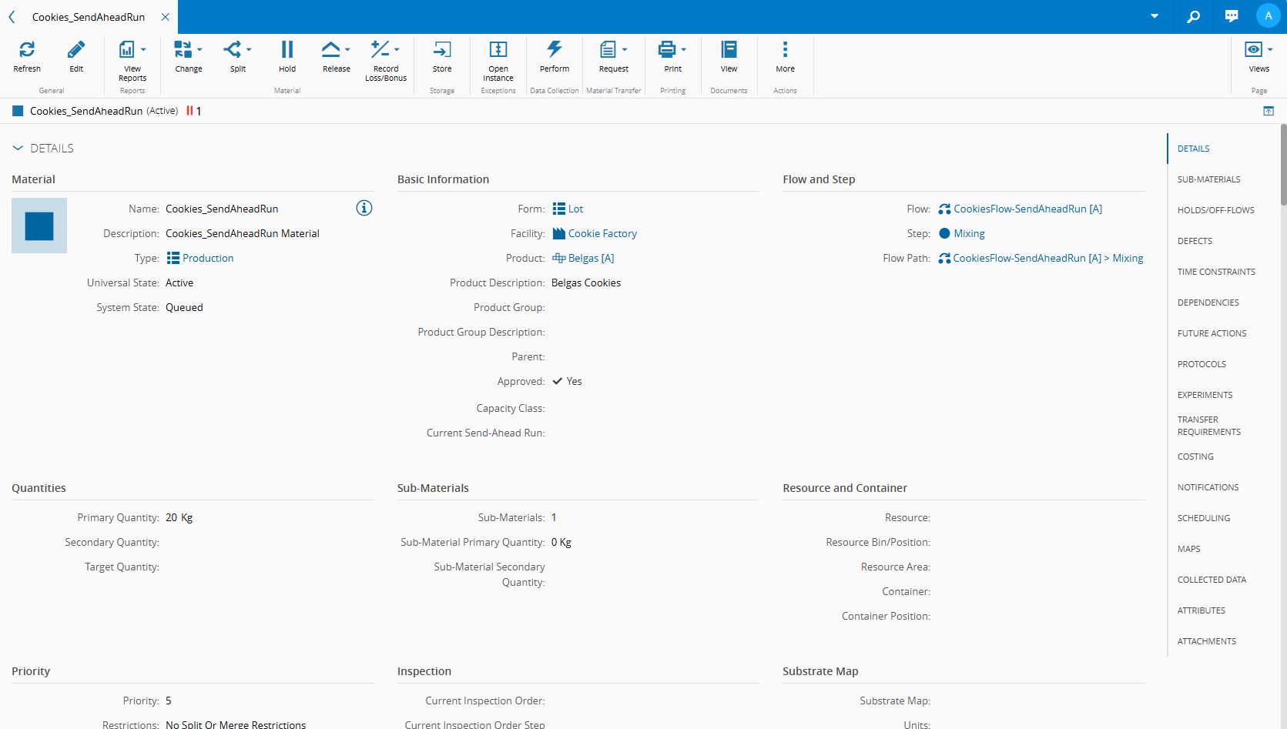
Task: Open the More actions menu
Action: (785, 51)
